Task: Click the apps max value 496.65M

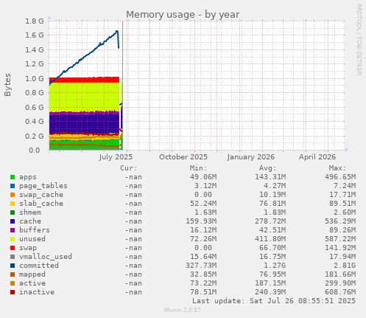Action: (x=340, y=177)
